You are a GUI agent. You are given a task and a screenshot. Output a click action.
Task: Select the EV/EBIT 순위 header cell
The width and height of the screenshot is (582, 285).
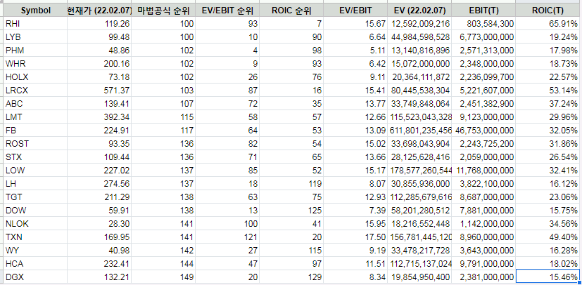tap(227, 11)
